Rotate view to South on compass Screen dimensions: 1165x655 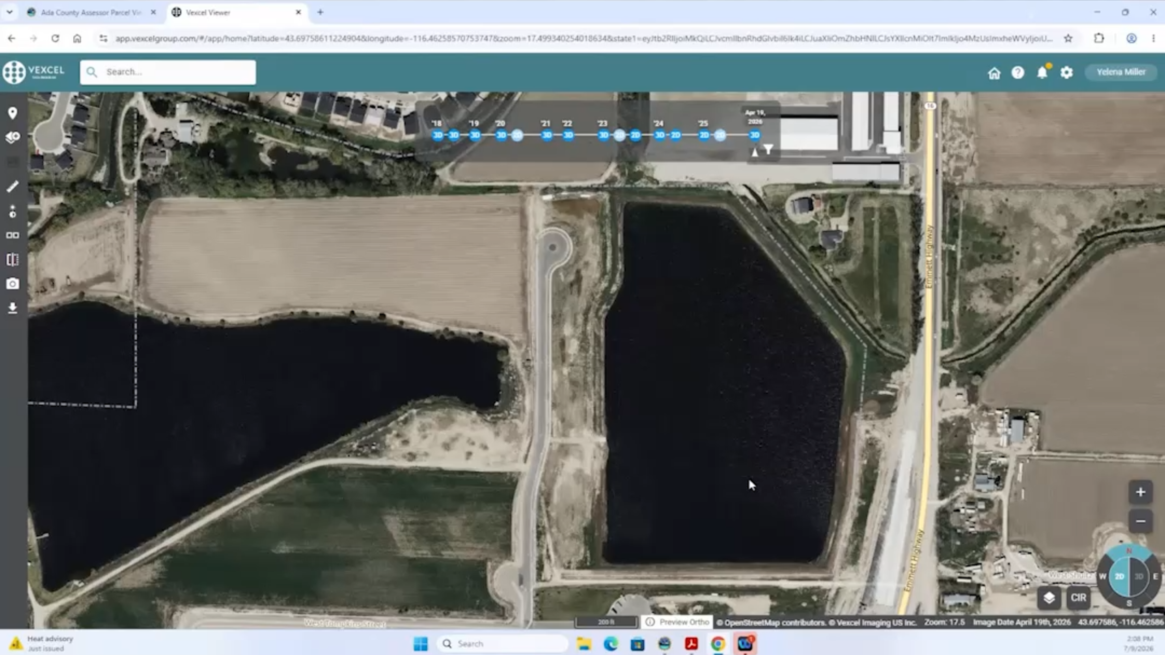click(x=1129, y=602)
